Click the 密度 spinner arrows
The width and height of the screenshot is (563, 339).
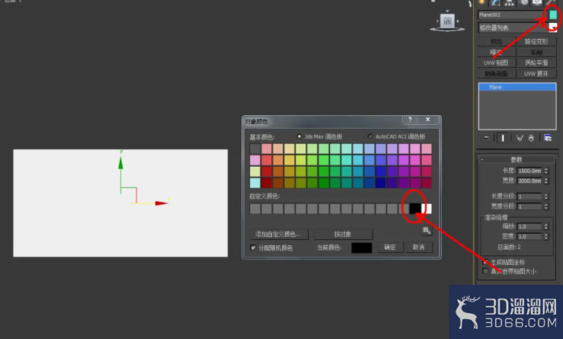tap(546, 237)
